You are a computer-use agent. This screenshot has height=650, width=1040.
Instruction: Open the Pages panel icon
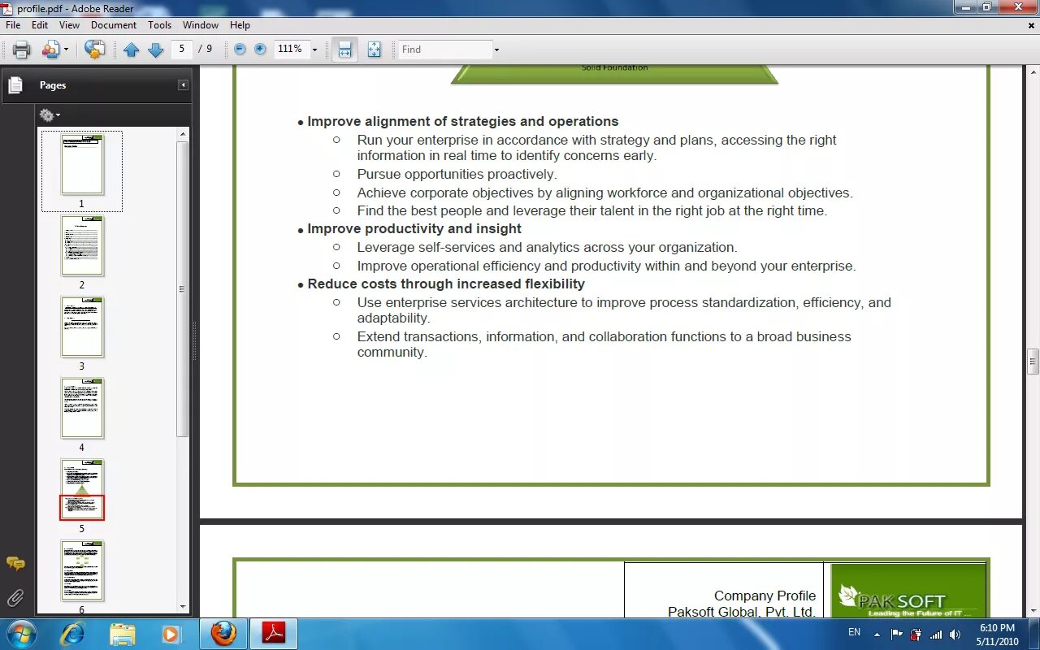(15, 84)
